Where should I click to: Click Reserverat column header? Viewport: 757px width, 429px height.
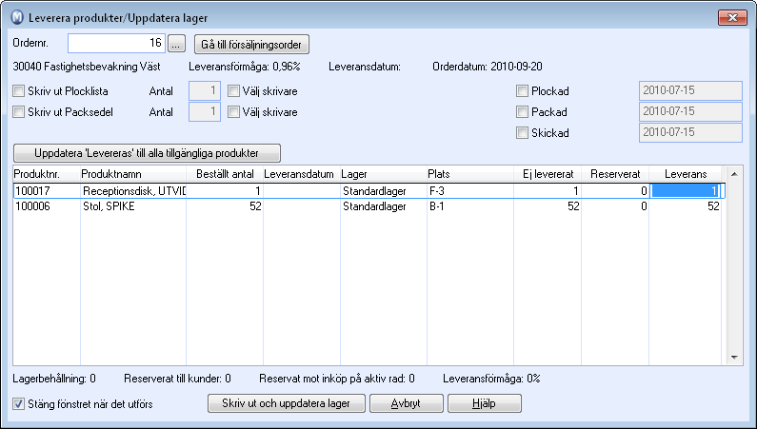point(615,174)
